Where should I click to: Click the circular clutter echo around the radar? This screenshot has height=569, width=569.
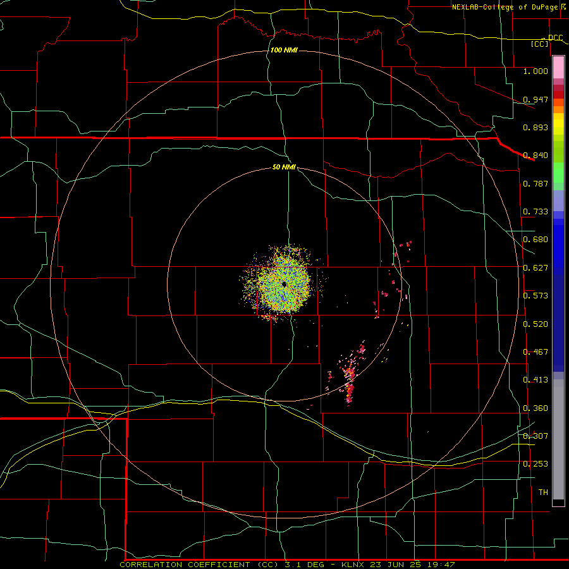(283, 284)
